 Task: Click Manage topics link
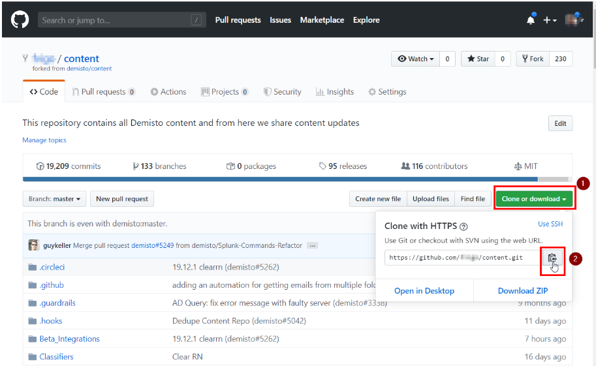44,140
